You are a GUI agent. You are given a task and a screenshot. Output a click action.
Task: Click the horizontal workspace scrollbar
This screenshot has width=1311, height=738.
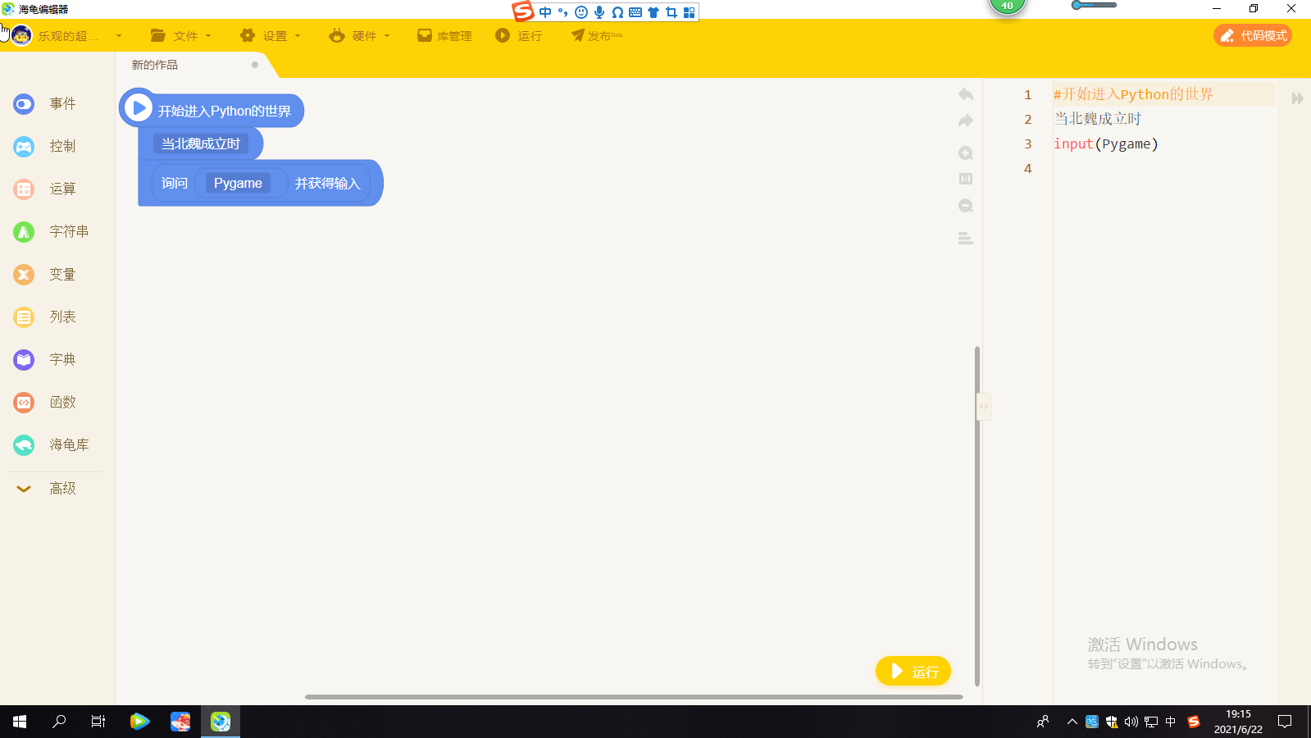coord(634,697)
